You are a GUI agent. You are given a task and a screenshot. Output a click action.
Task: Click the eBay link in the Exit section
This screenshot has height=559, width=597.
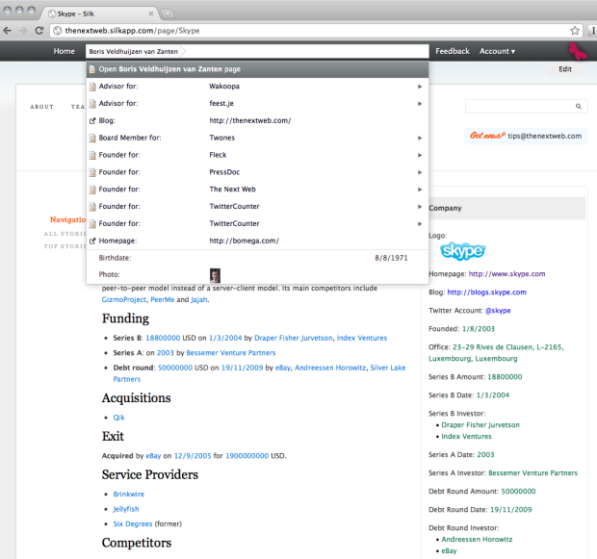(153, 456)
